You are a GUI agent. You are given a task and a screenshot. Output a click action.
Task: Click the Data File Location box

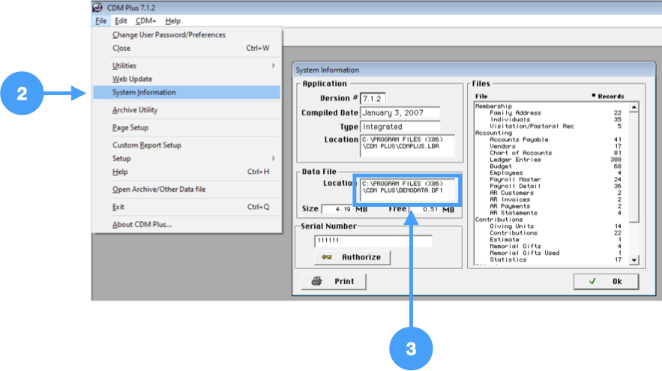coord(407,187)
